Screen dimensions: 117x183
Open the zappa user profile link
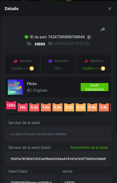click(40, 44)
